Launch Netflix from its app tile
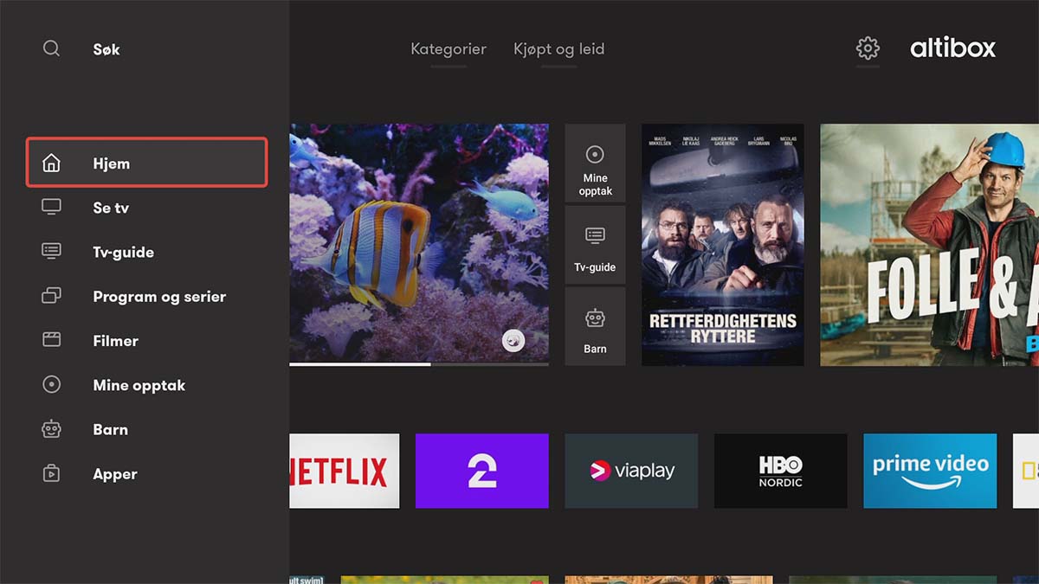 345,470
